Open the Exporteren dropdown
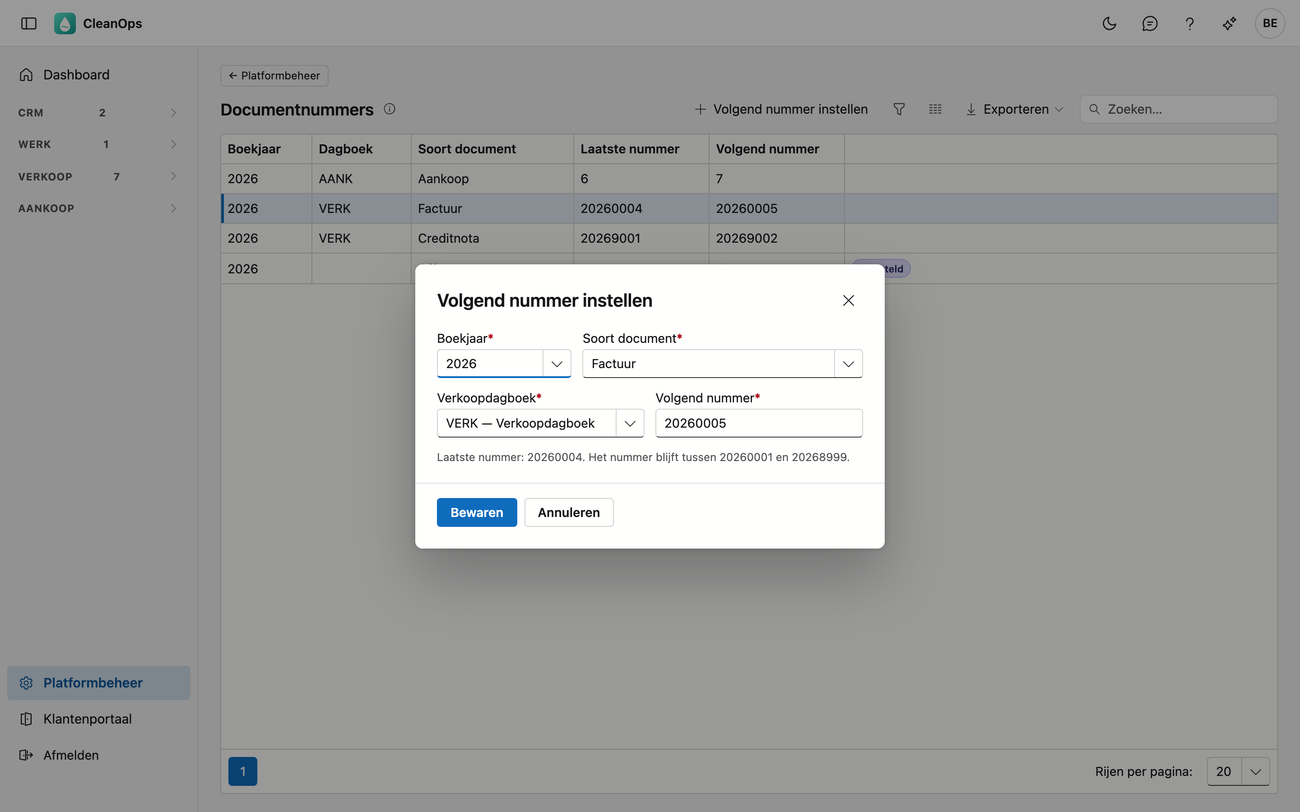The height and width of the screenshot is (812, 1300). click(x=1014, y=109)
